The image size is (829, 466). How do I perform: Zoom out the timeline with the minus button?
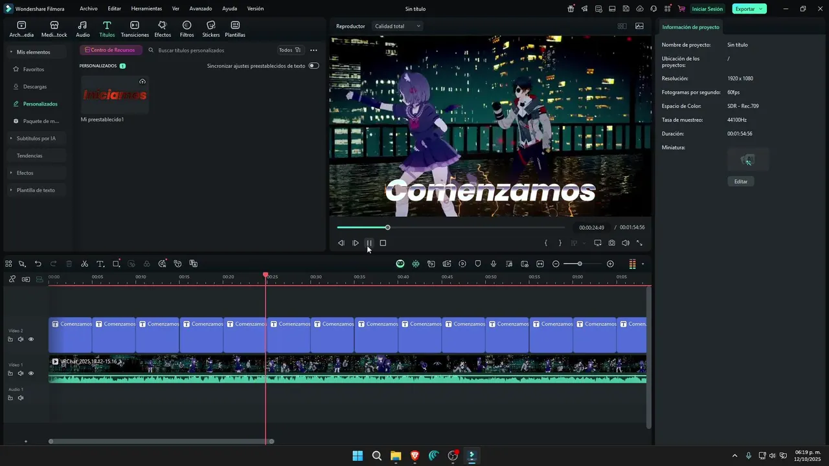556,264
